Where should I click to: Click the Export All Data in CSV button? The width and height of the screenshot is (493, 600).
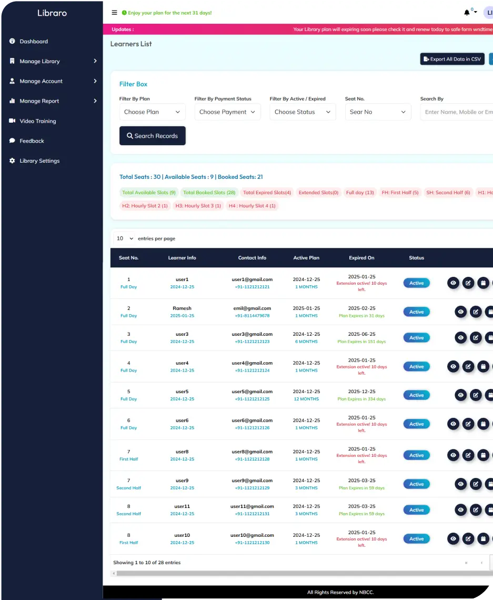point(452,58)
